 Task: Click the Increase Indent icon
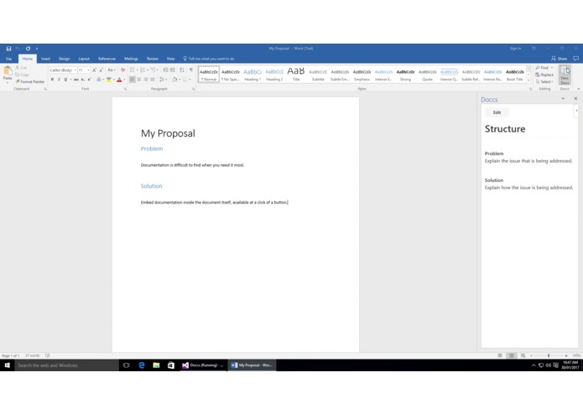pos(173,70)
